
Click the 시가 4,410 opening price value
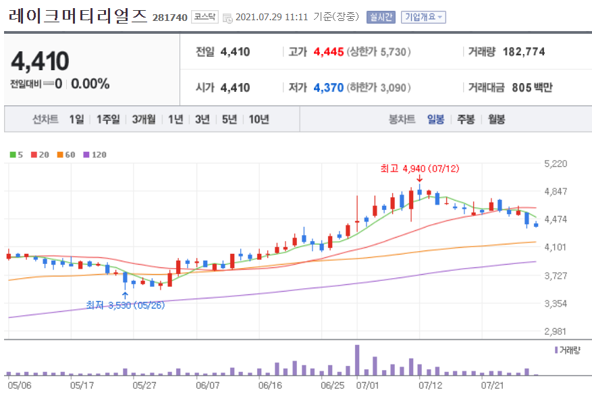coord(235,88)
